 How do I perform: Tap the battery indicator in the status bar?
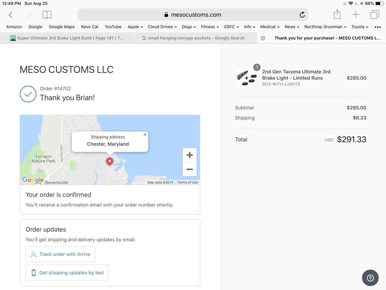(380, 4)
